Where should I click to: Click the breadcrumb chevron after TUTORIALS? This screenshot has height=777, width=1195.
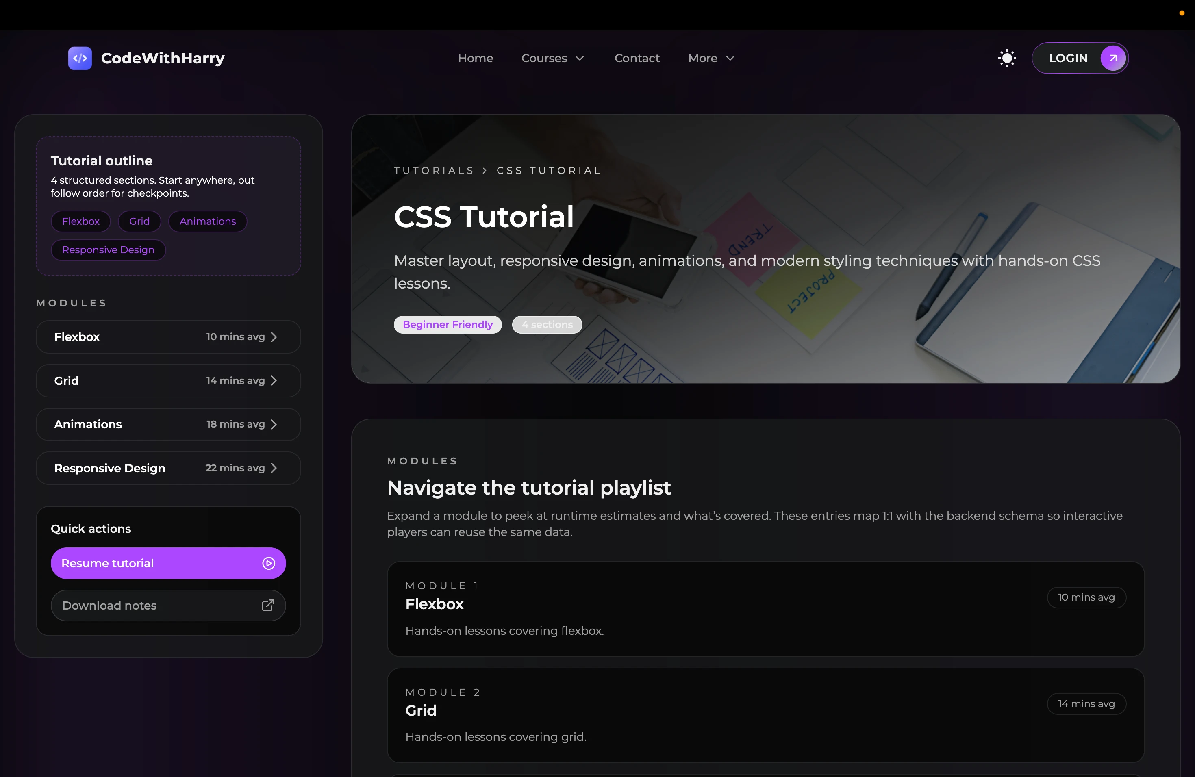pyautogui.click(x=484, y=171)
